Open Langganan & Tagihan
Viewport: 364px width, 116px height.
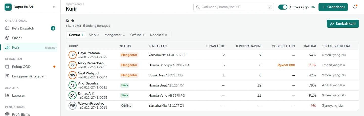pos(30,76)
